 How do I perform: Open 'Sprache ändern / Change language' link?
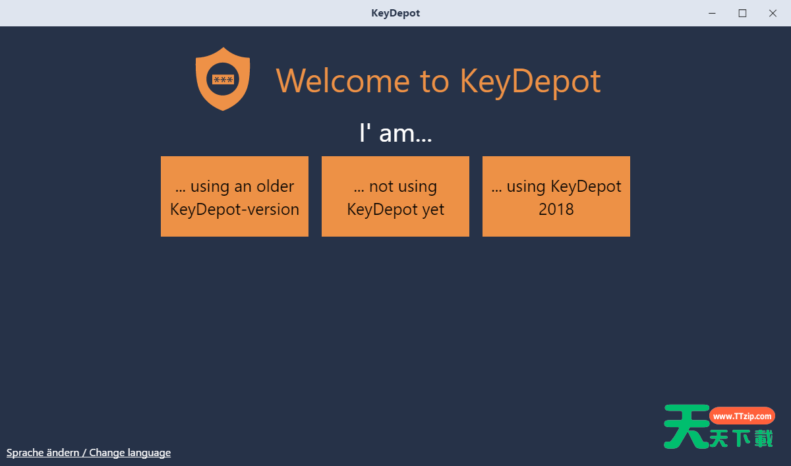tap(88, 453)
